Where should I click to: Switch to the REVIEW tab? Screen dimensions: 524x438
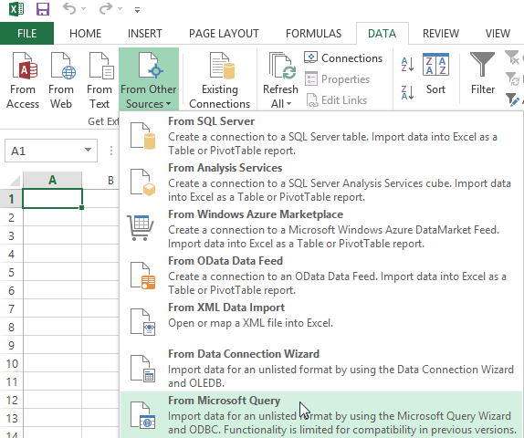point(441,34)
